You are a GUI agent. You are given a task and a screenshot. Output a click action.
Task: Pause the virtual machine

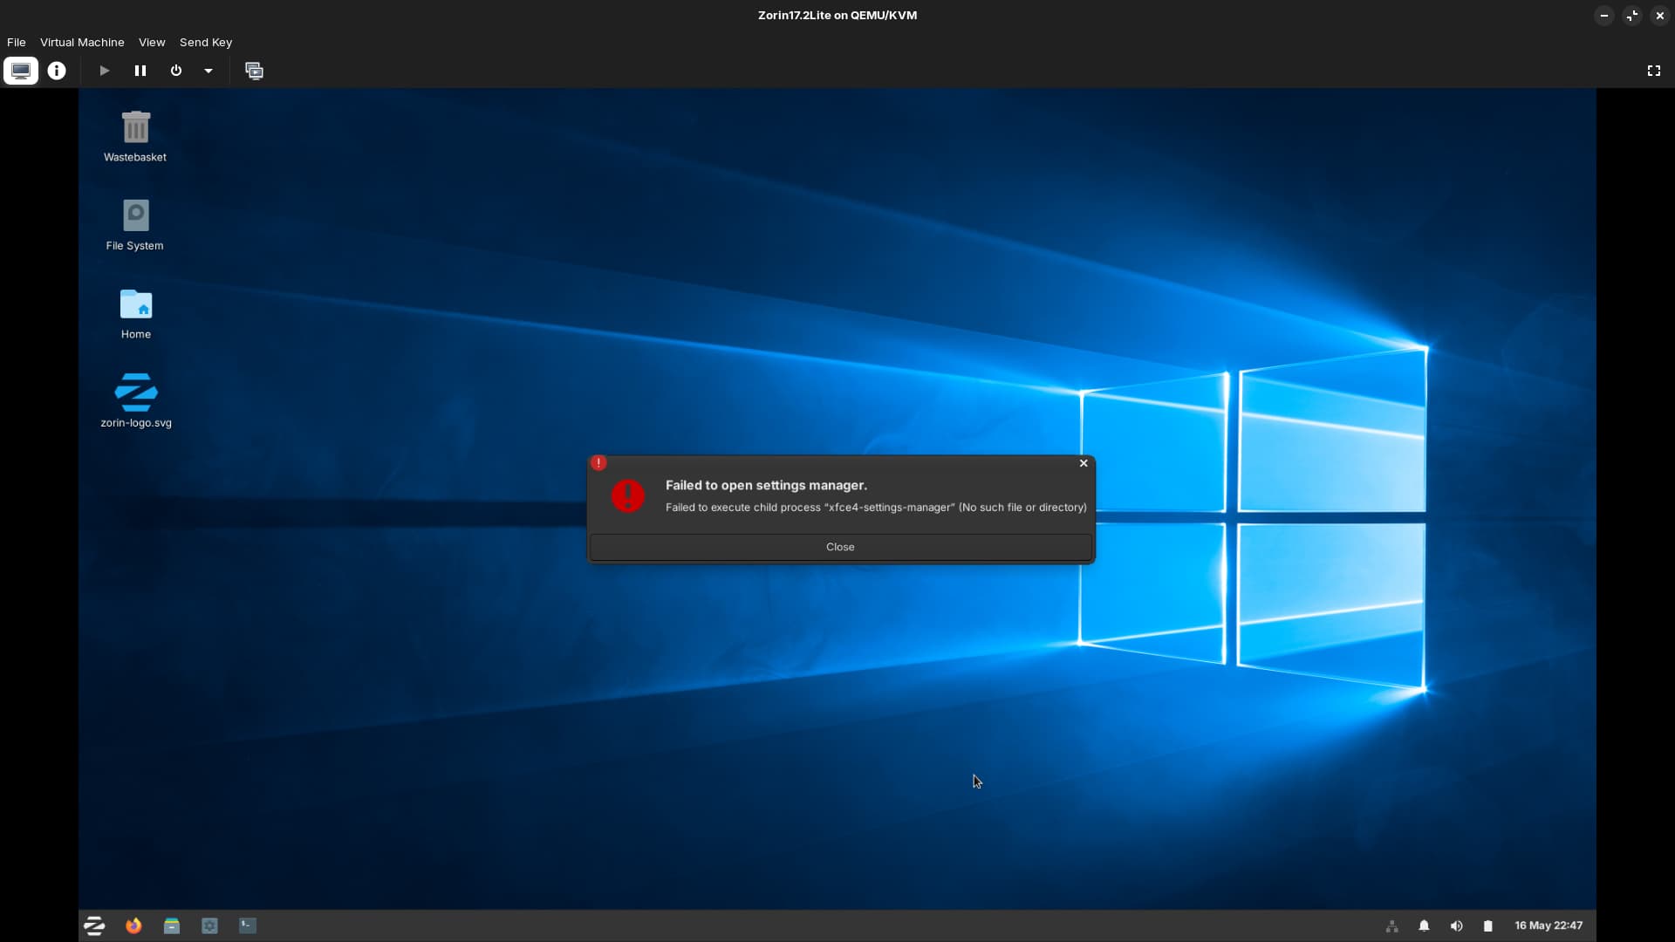[140, 71]
